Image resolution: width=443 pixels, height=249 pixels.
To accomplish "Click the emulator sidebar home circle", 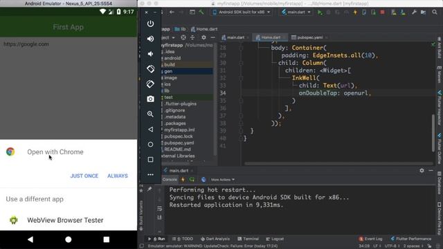I will point(150,145).
